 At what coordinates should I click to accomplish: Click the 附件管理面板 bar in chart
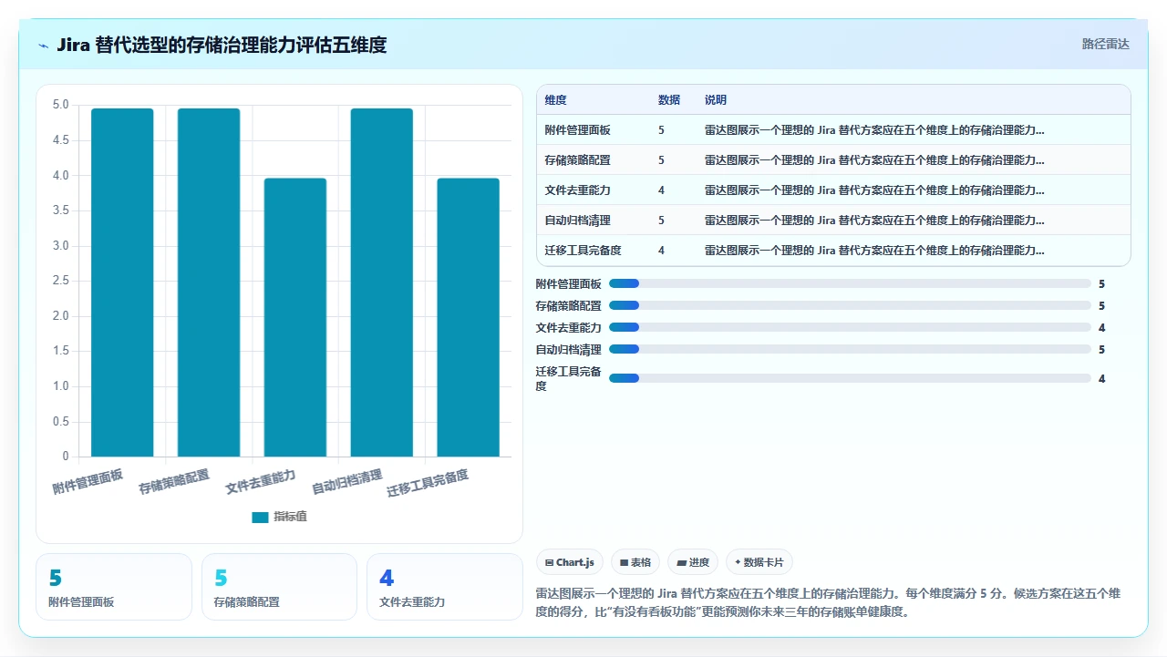pyautogui.click(x=122, y=282)
